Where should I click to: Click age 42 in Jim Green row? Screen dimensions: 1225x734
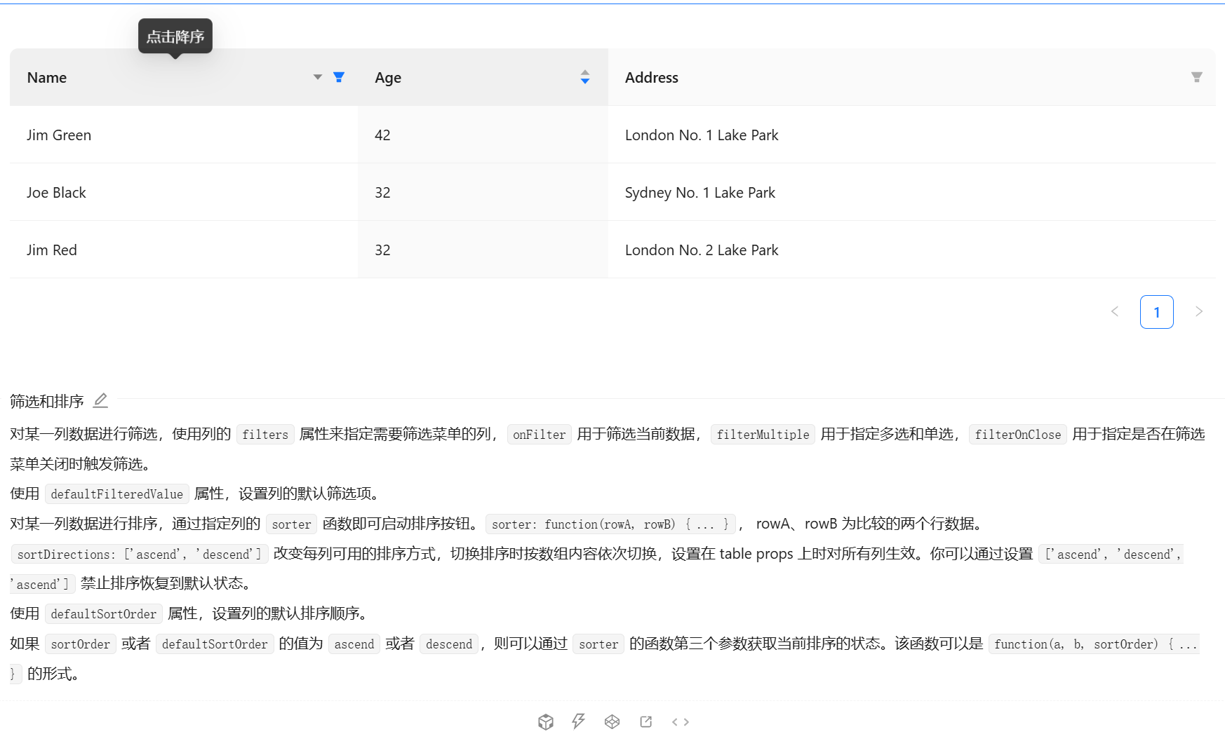(x=483, y=135)
